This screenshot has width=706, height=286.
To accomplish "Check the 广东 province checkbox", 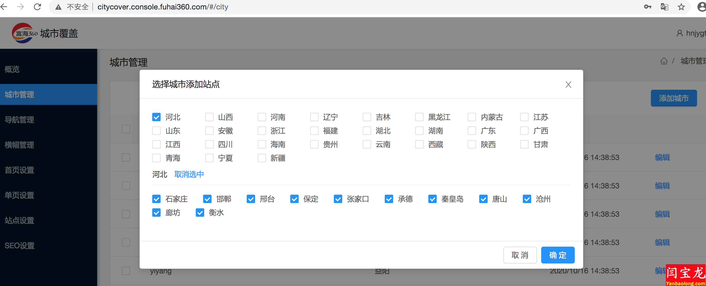I will (x=472, y=131).
